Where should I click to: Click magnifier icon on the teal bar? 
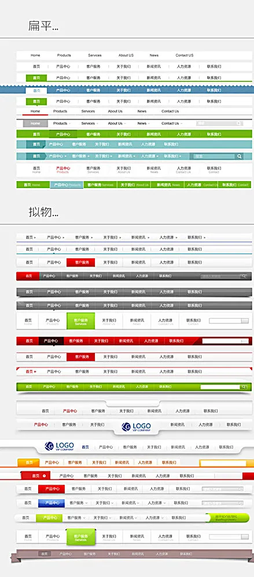tap(240, 156)
